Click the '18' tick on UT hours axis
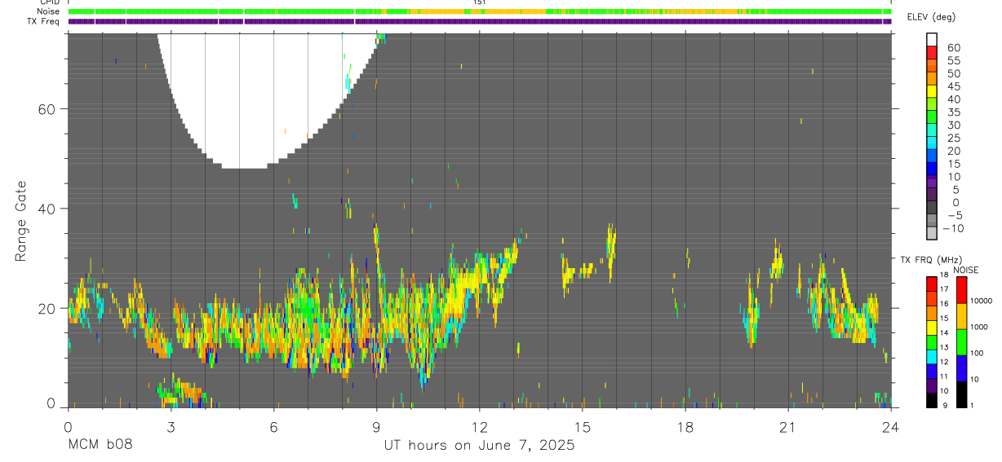1002x462 pixels. click(x=685, y=427)
